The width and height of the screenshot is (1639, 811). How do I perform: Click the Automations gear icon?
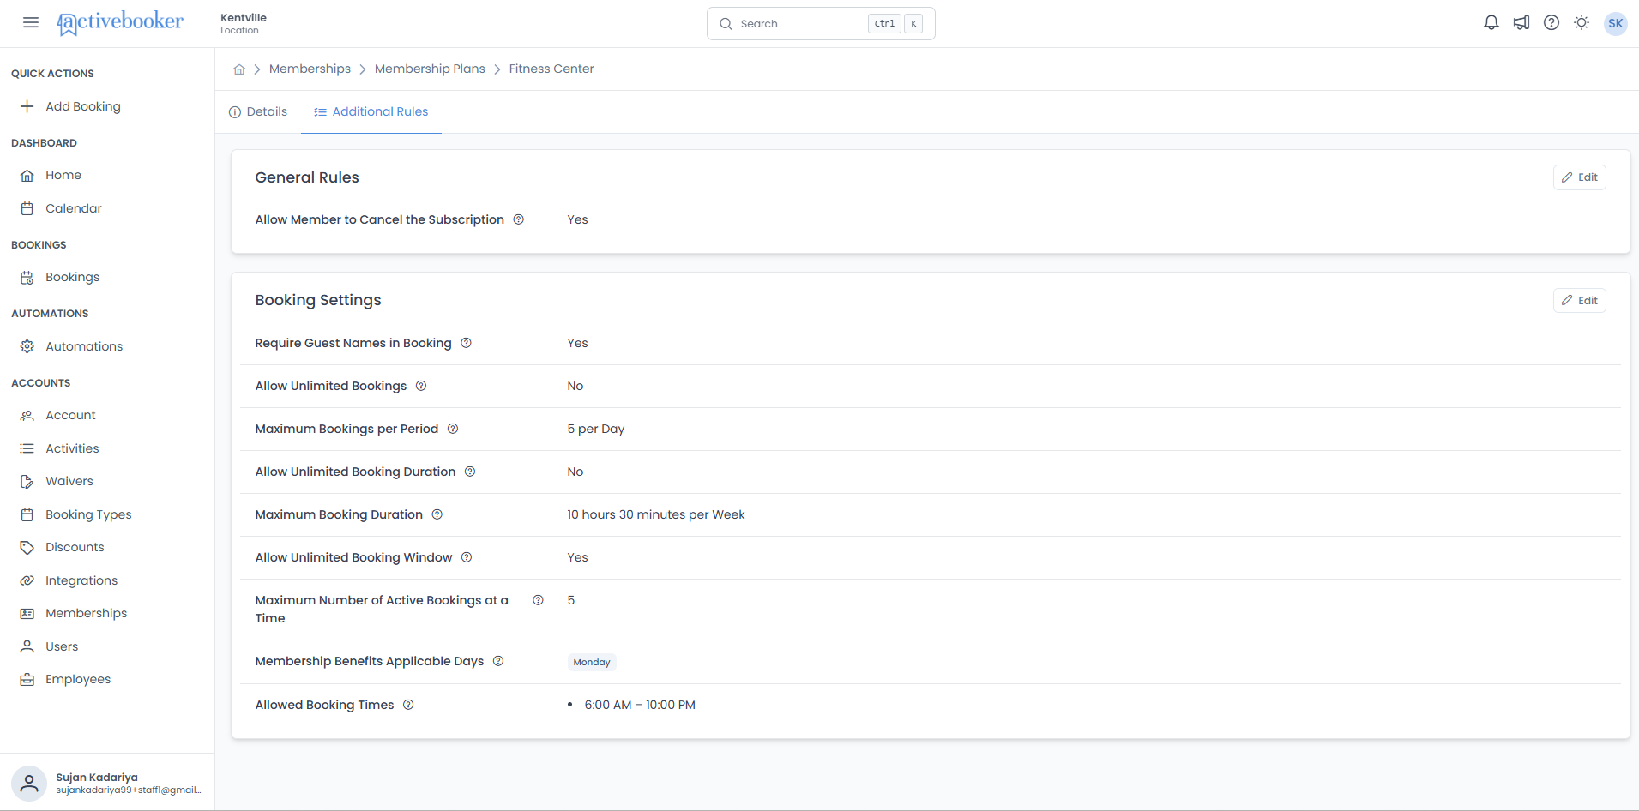click(27, 346)
